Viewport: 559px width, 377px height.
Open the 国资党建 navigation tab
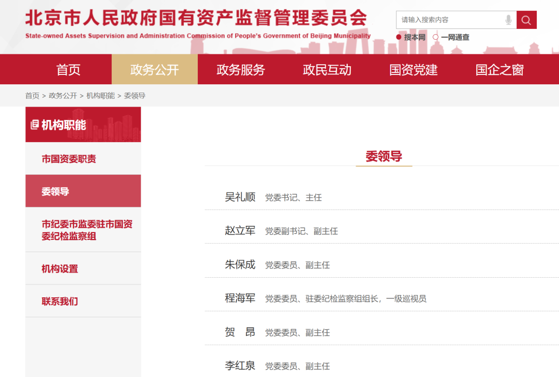[413, 69]
